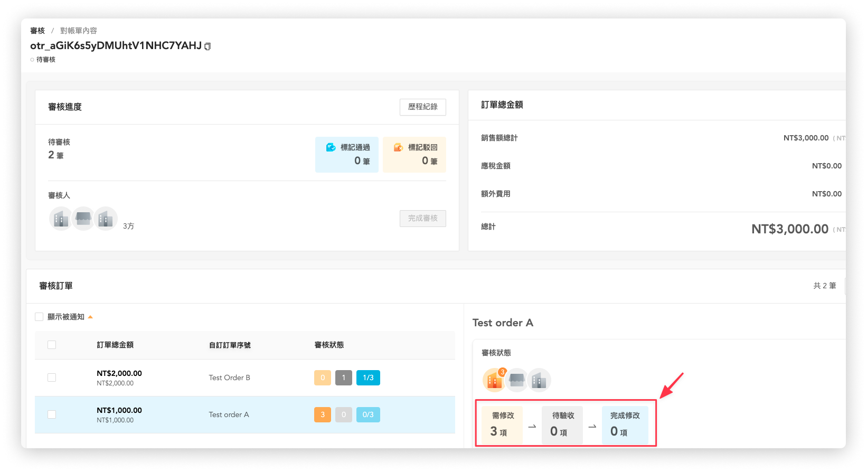The width and height of the screenshot is (867, 472).
Task: Click the 待審核 2 筆 count
Action: click(56, 155)
